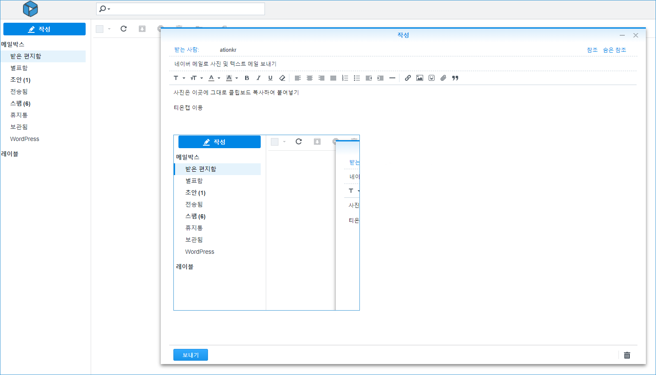
Task: Center align the text
Action: (310, 78)
